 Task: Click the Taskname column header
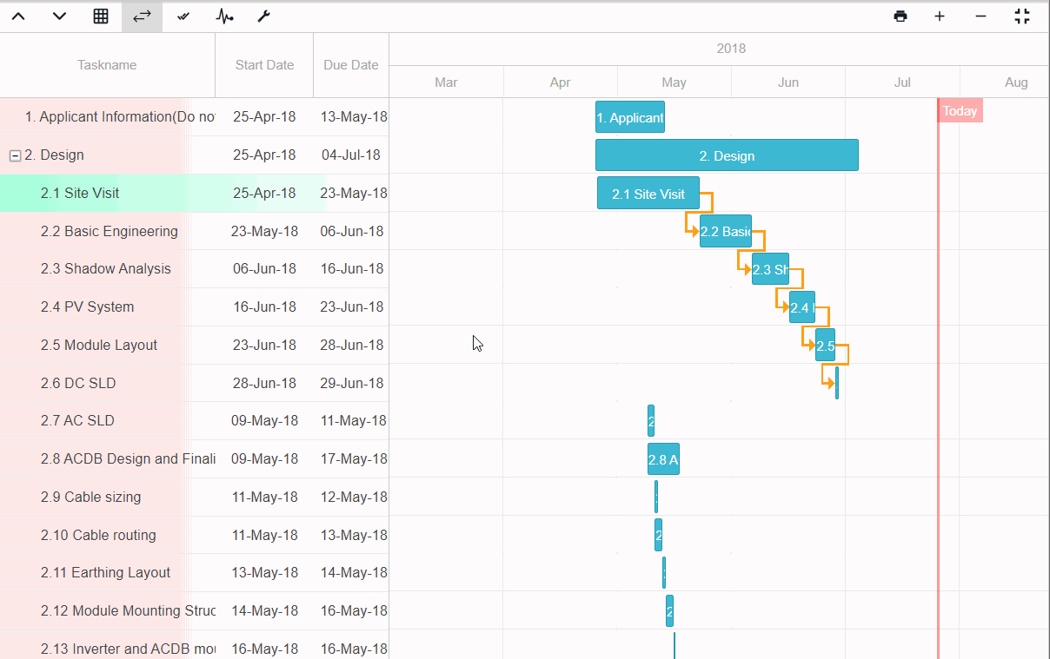107,64
